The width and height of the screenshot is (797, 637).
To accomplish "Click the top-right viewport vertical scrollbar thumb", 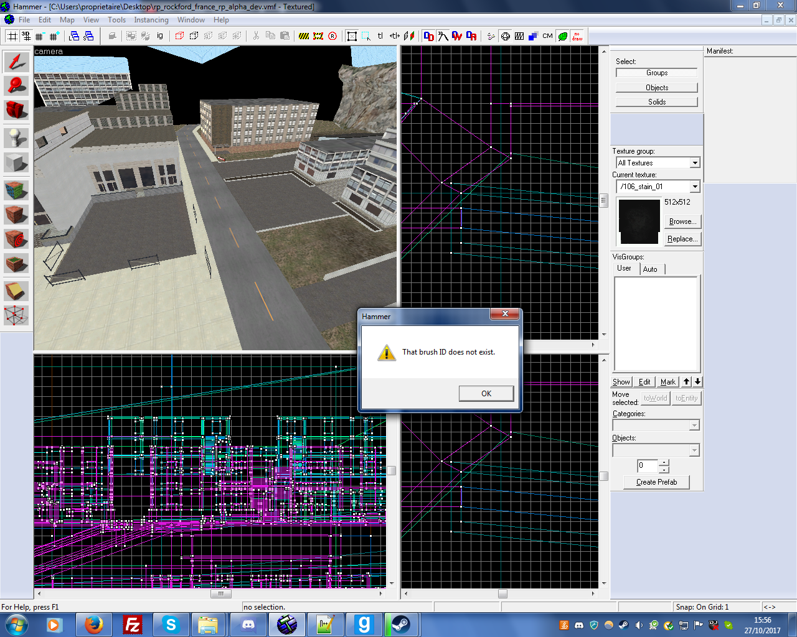I will pyautogui.click(x=603, y=200).
